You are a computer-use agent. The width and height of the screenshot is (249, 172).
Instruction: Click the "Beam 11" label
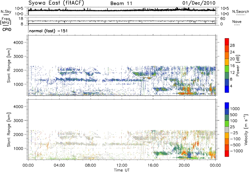point(121,3)
